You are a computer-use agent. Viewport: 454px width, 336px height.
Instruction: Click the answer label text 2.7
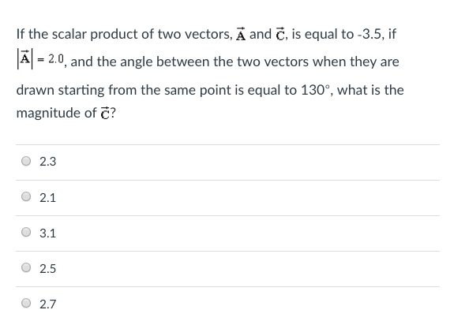(48, 304)
